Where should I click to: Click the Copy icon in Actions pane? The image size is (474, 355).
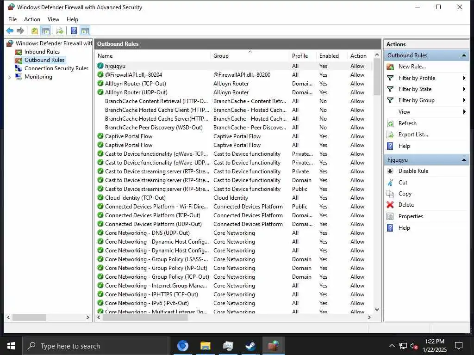pyautogui.click(x=390, y=194)
